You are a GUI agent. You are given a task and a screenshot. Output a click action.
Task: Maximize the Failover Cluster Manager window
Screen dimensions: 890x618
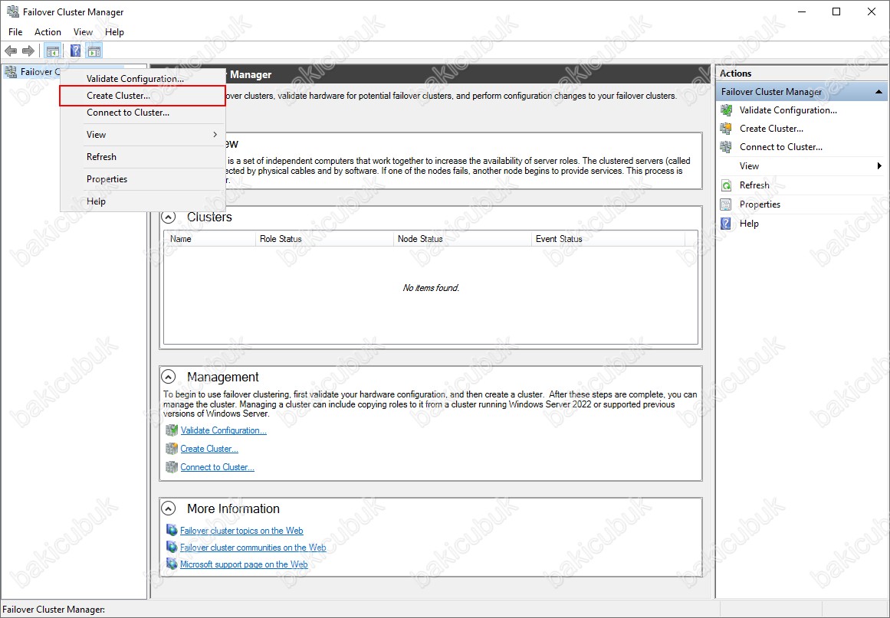(836, 12)
